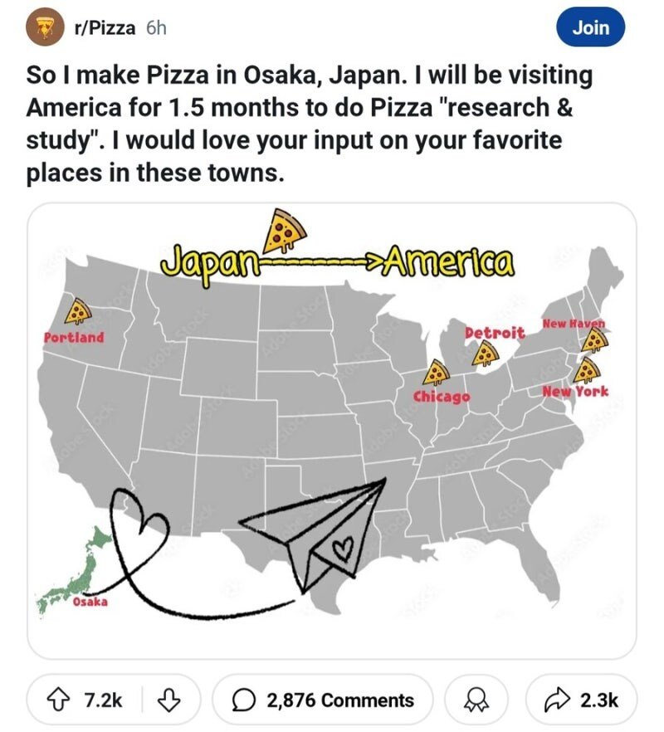
Task: Open the 2,876 Comments section
Action: click(x=322, y=700)
